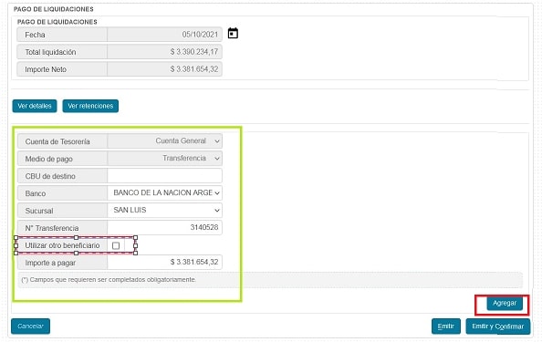Viewport: 542px width, 342px height.
Task: Click the Emitir y Confirmar button
Action: [x=498, y=326]
